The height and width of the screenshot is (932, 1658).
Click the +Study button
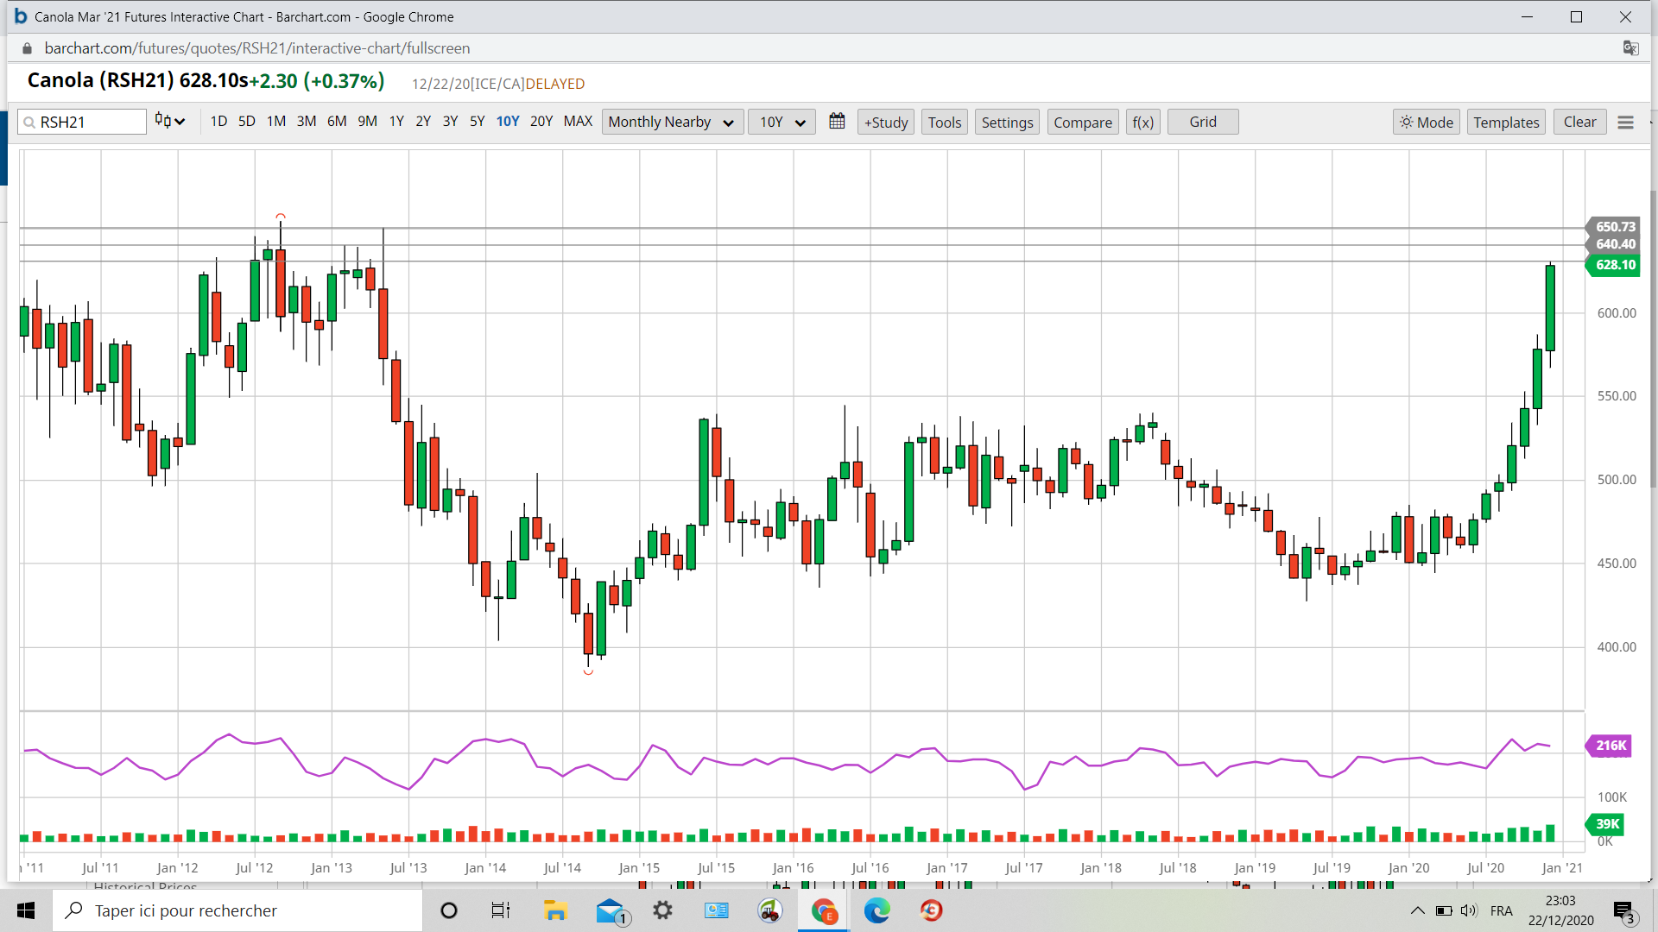(x=886, y=123)
